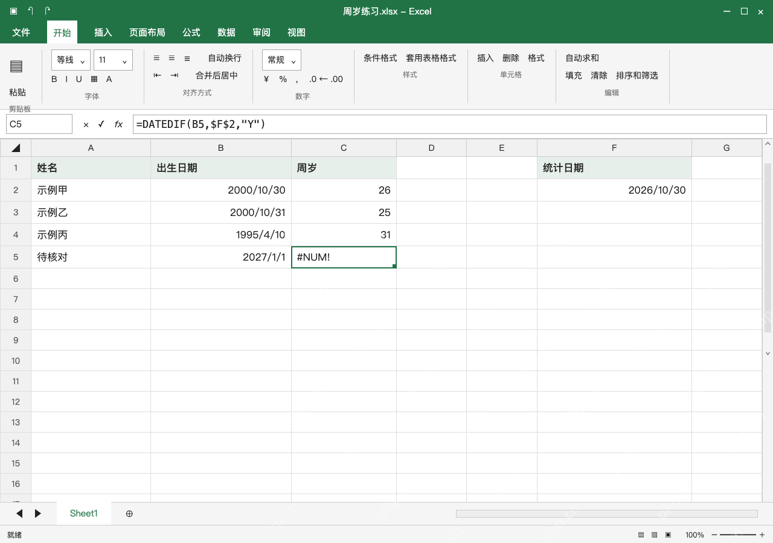
Task: Toggle Bold formatting
Action: 54,79
